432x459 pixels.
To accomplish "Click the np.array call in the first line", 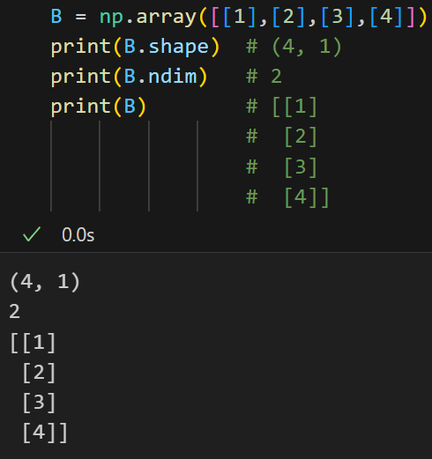I will tap(263, 17).
